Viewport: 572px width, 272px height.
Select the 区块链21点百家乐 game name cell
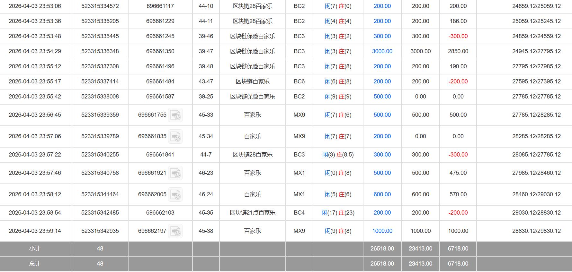[x=252, y=213]
